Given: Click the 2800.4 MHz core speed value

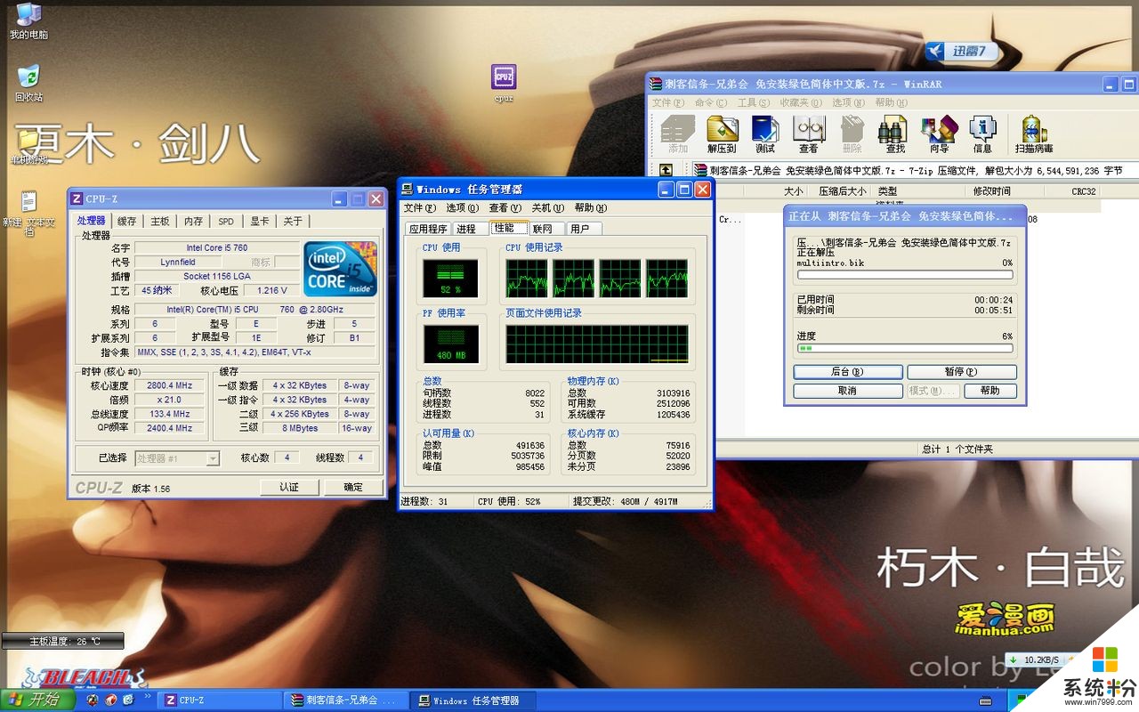Looking at the screenshot, I should click(170, 385).
